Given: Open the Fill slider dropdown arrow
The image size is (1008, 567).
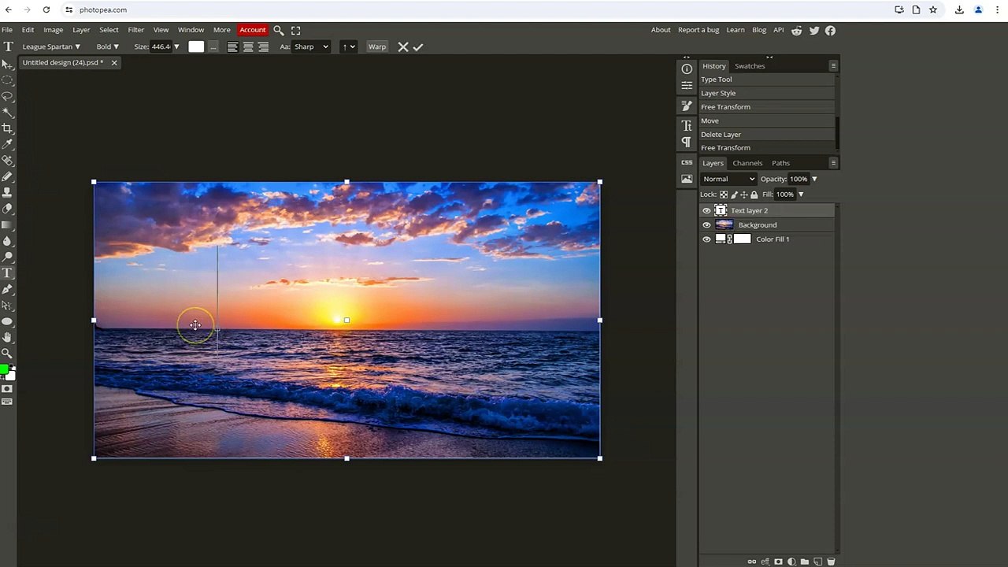Looking at the screenshot, I should pyautogui.click(x=801, y=195).
